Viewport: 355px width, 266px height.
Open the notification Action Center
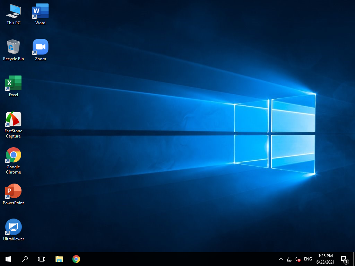coord(344,259)
